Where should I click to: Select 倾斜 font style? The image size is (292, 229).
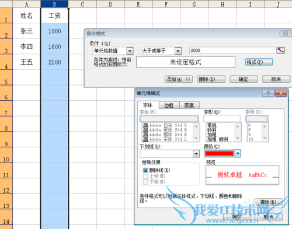click(x=212, y=130)
